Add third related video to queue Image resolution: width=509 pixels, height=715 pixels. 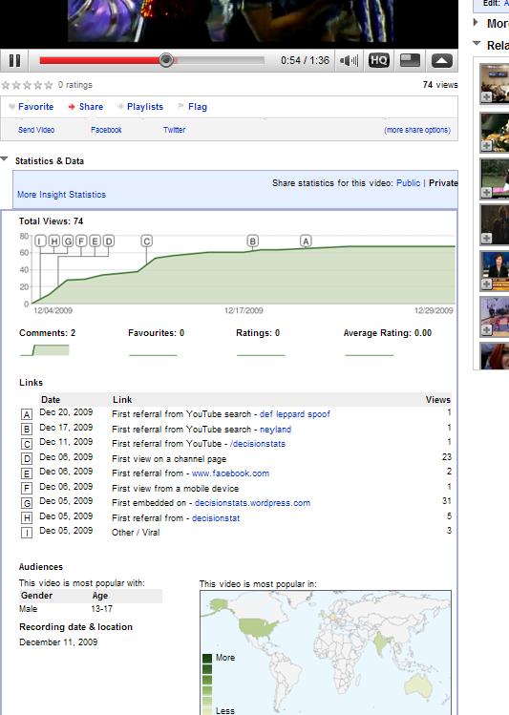click(x=487, y=193)
